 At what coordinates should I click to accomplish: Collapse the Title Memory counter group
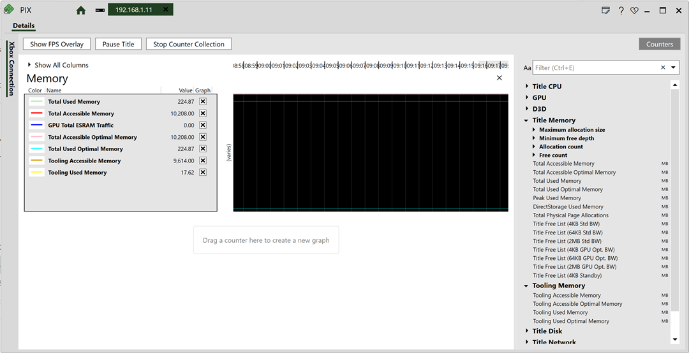pyautogui.click(x=526, y=120)
